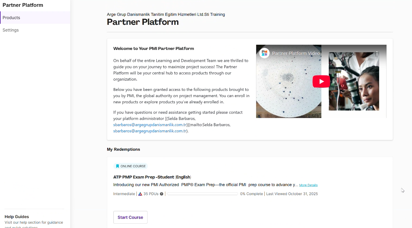Play the Partner Platform video
Viewport: 412px width, 228px height.
pyautogui.click(x=321, y=81)
